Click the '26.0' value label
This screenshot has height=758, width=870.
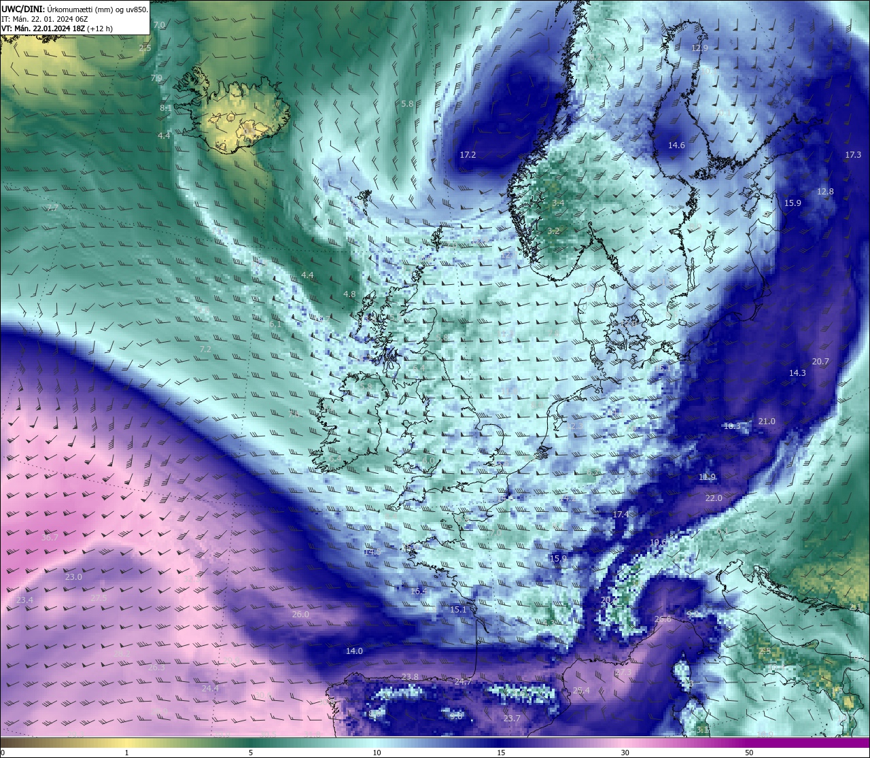(300, 615)
